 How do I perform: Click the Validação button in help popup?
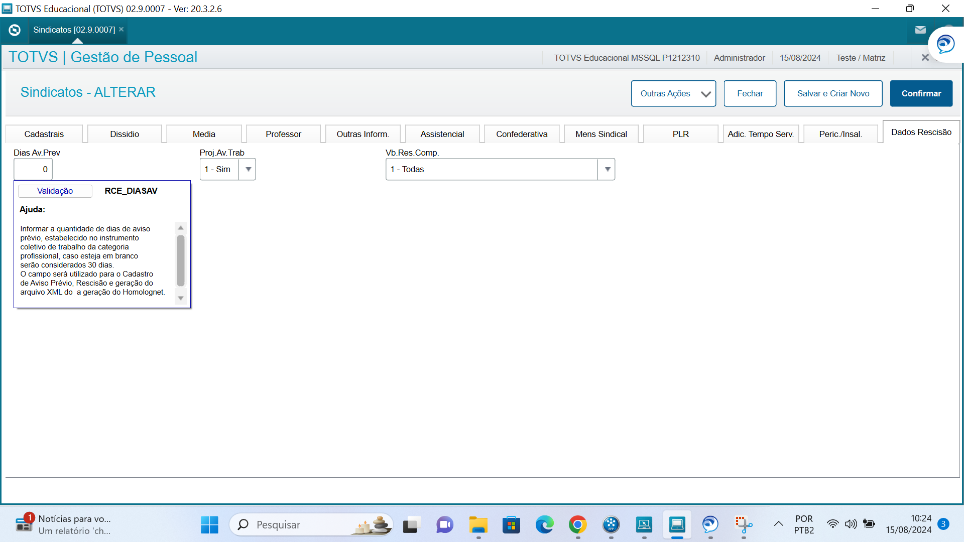tap(55, 191)
